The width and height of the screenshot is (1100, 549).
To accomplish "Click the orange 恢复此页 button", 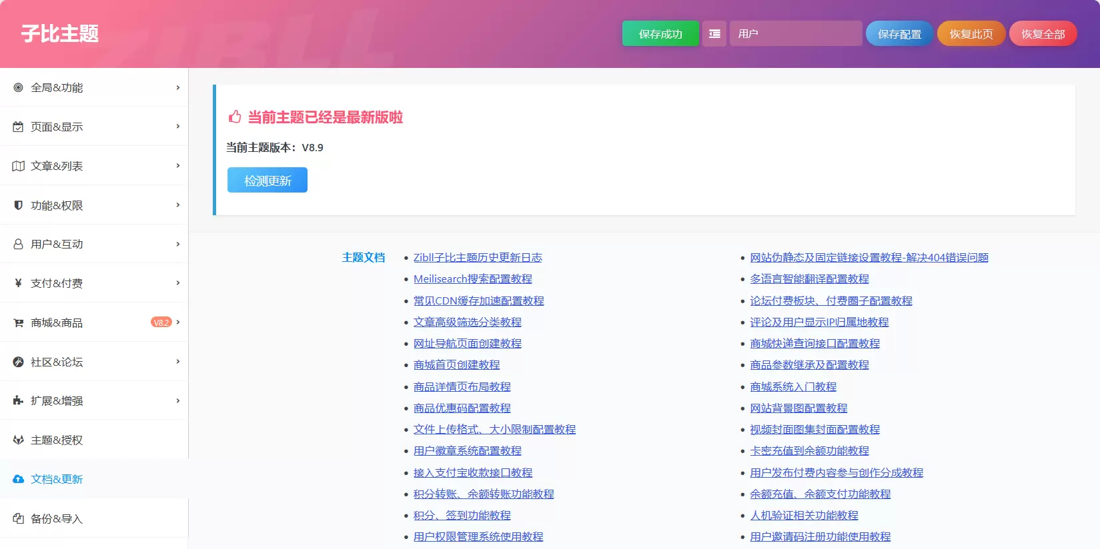I will click(x=971, y=33).
